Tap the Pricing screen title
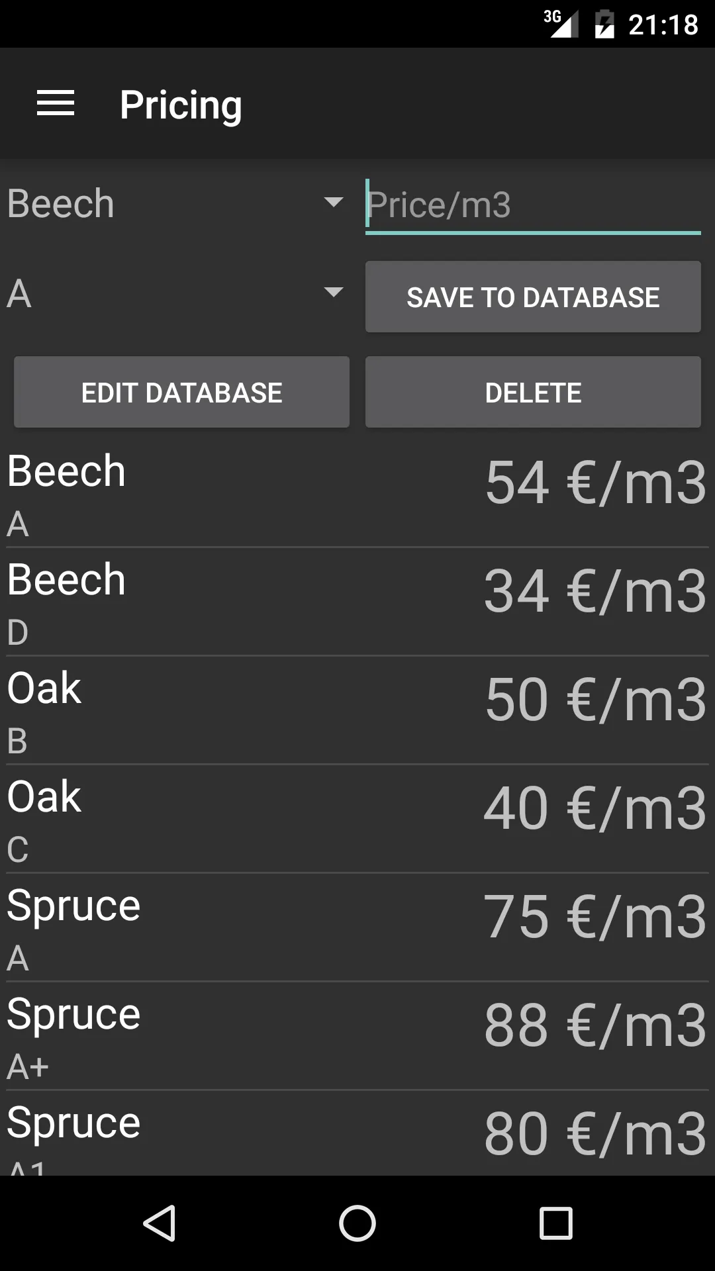The height and width of the screenshot is (1271, 715). click(181, 105)
